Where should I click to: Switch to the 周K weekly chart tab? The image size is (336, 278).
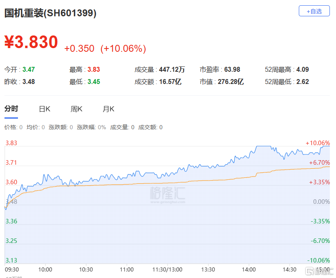point(76,109)
